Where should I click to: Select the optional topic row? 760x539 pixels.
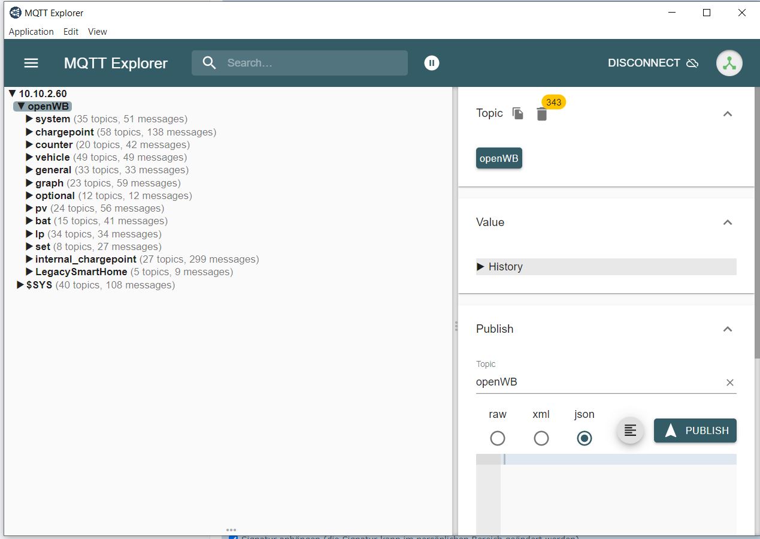[108, 195]
